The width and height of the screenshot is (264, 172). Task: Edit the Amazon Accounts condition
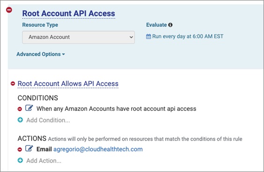[29, 108]
